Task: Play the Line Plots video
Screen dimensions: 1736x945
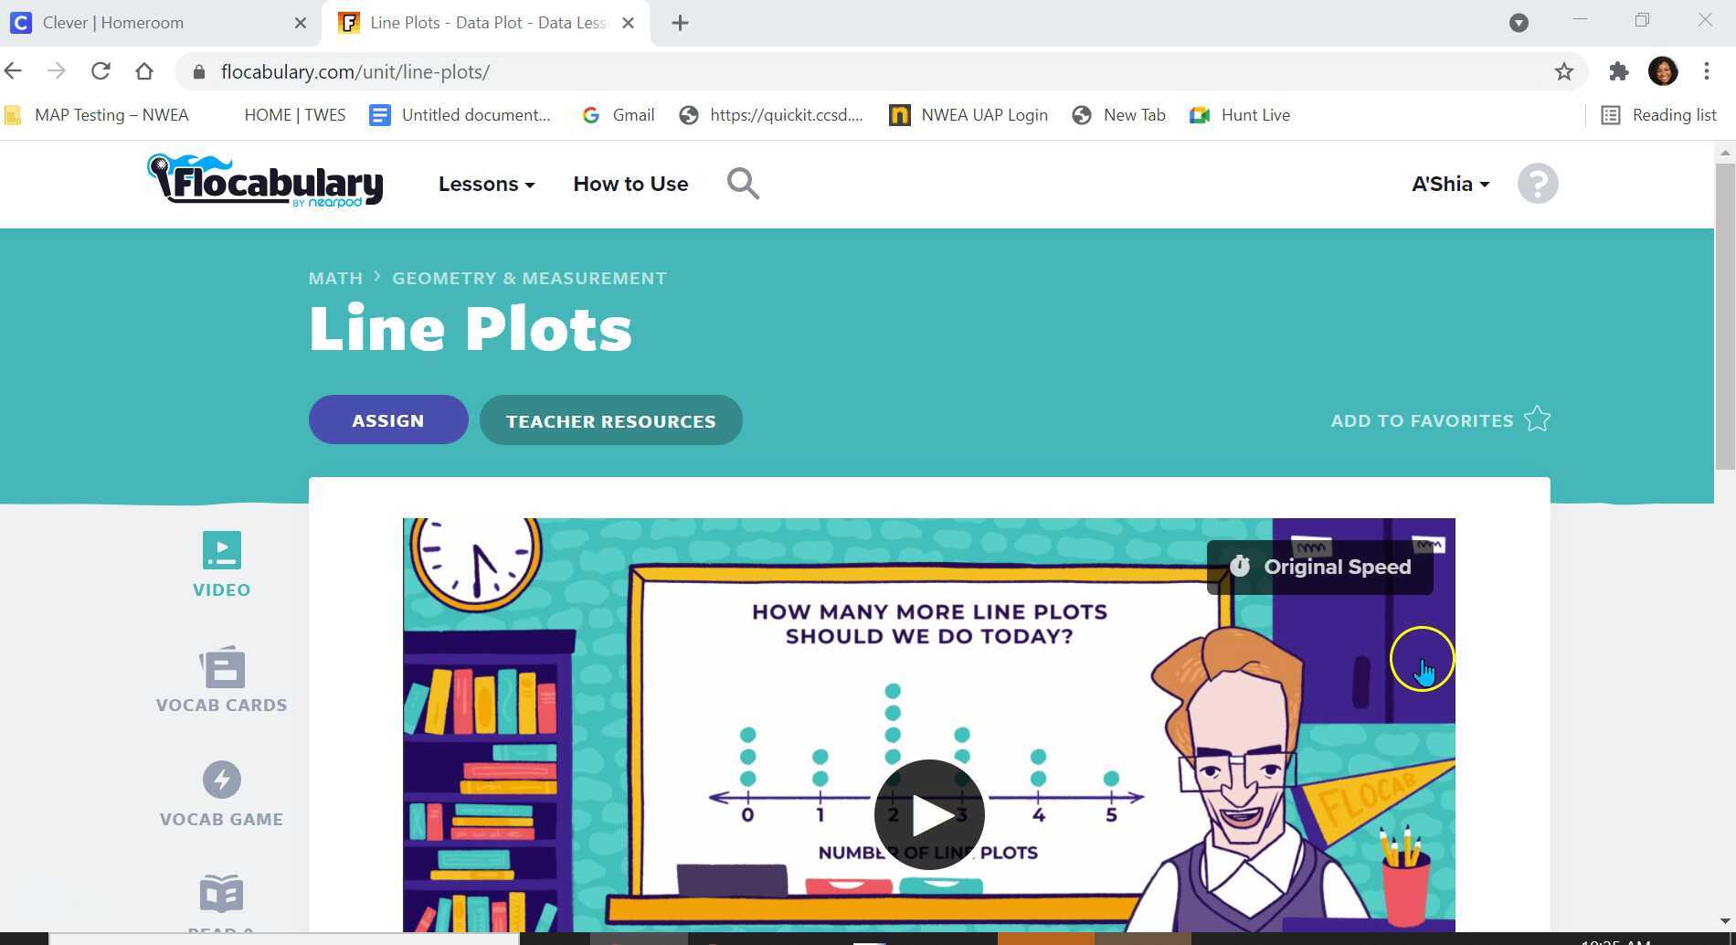Action: [929, 813]
